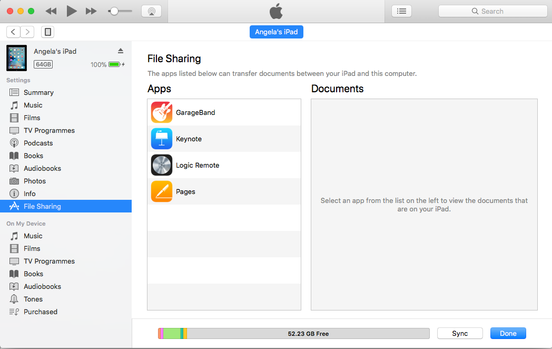The height and width of the screenshot is (349, 552).
Task: Select File Sharing in sidebar
Action: click(x=66, y=206)
